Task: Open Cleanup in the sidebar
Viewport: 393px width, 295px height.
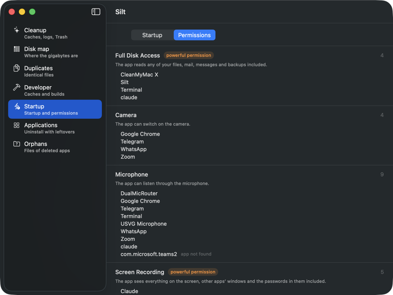Action: pos(55,33)
